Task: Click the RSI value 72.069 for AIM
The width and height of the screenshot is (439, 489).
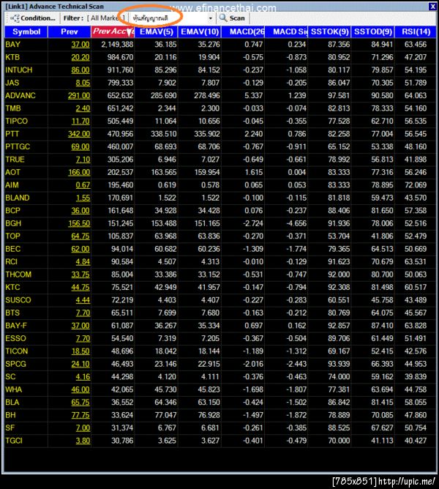Action: (x=416, y=185)
